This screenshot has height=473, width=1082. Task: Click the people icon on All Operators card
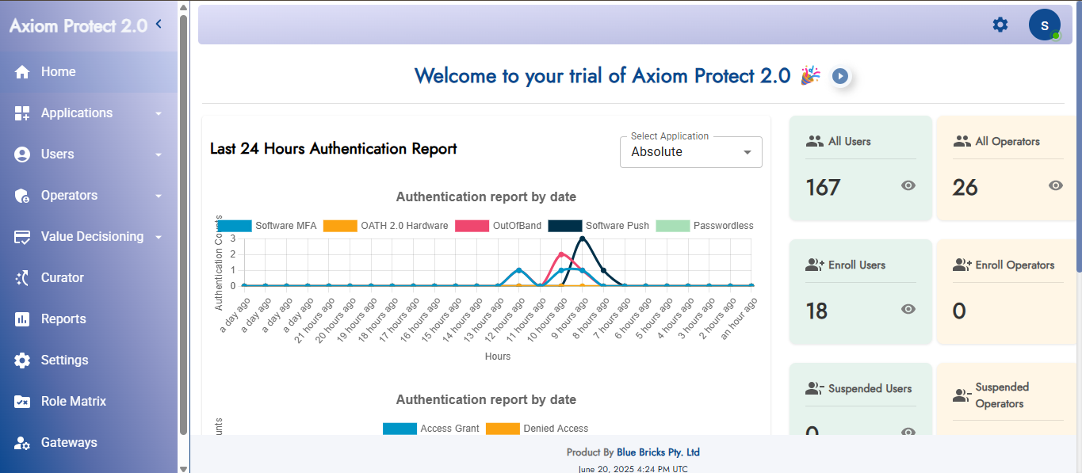pyautogui.click(x=962, y=142)
